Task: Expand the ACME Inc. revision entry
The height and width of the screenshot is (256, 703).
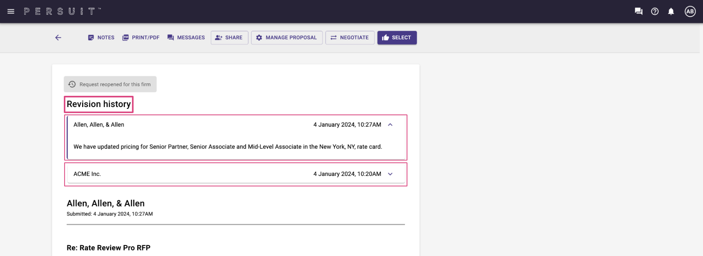Action: pyautogui.click(x=390, y=174)
